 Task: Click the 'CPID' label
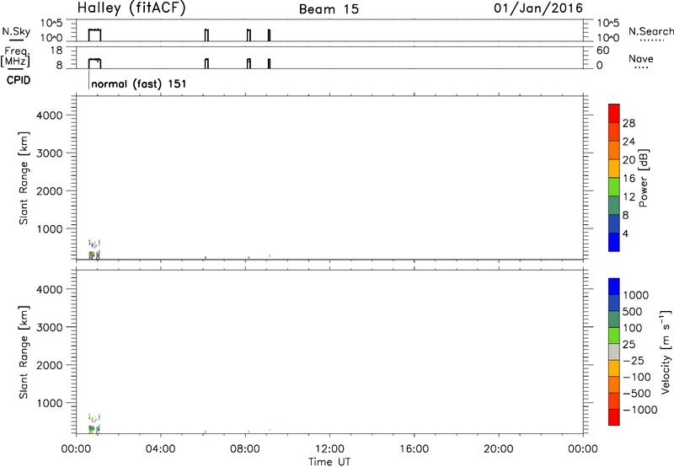click(x=19, y=80)
